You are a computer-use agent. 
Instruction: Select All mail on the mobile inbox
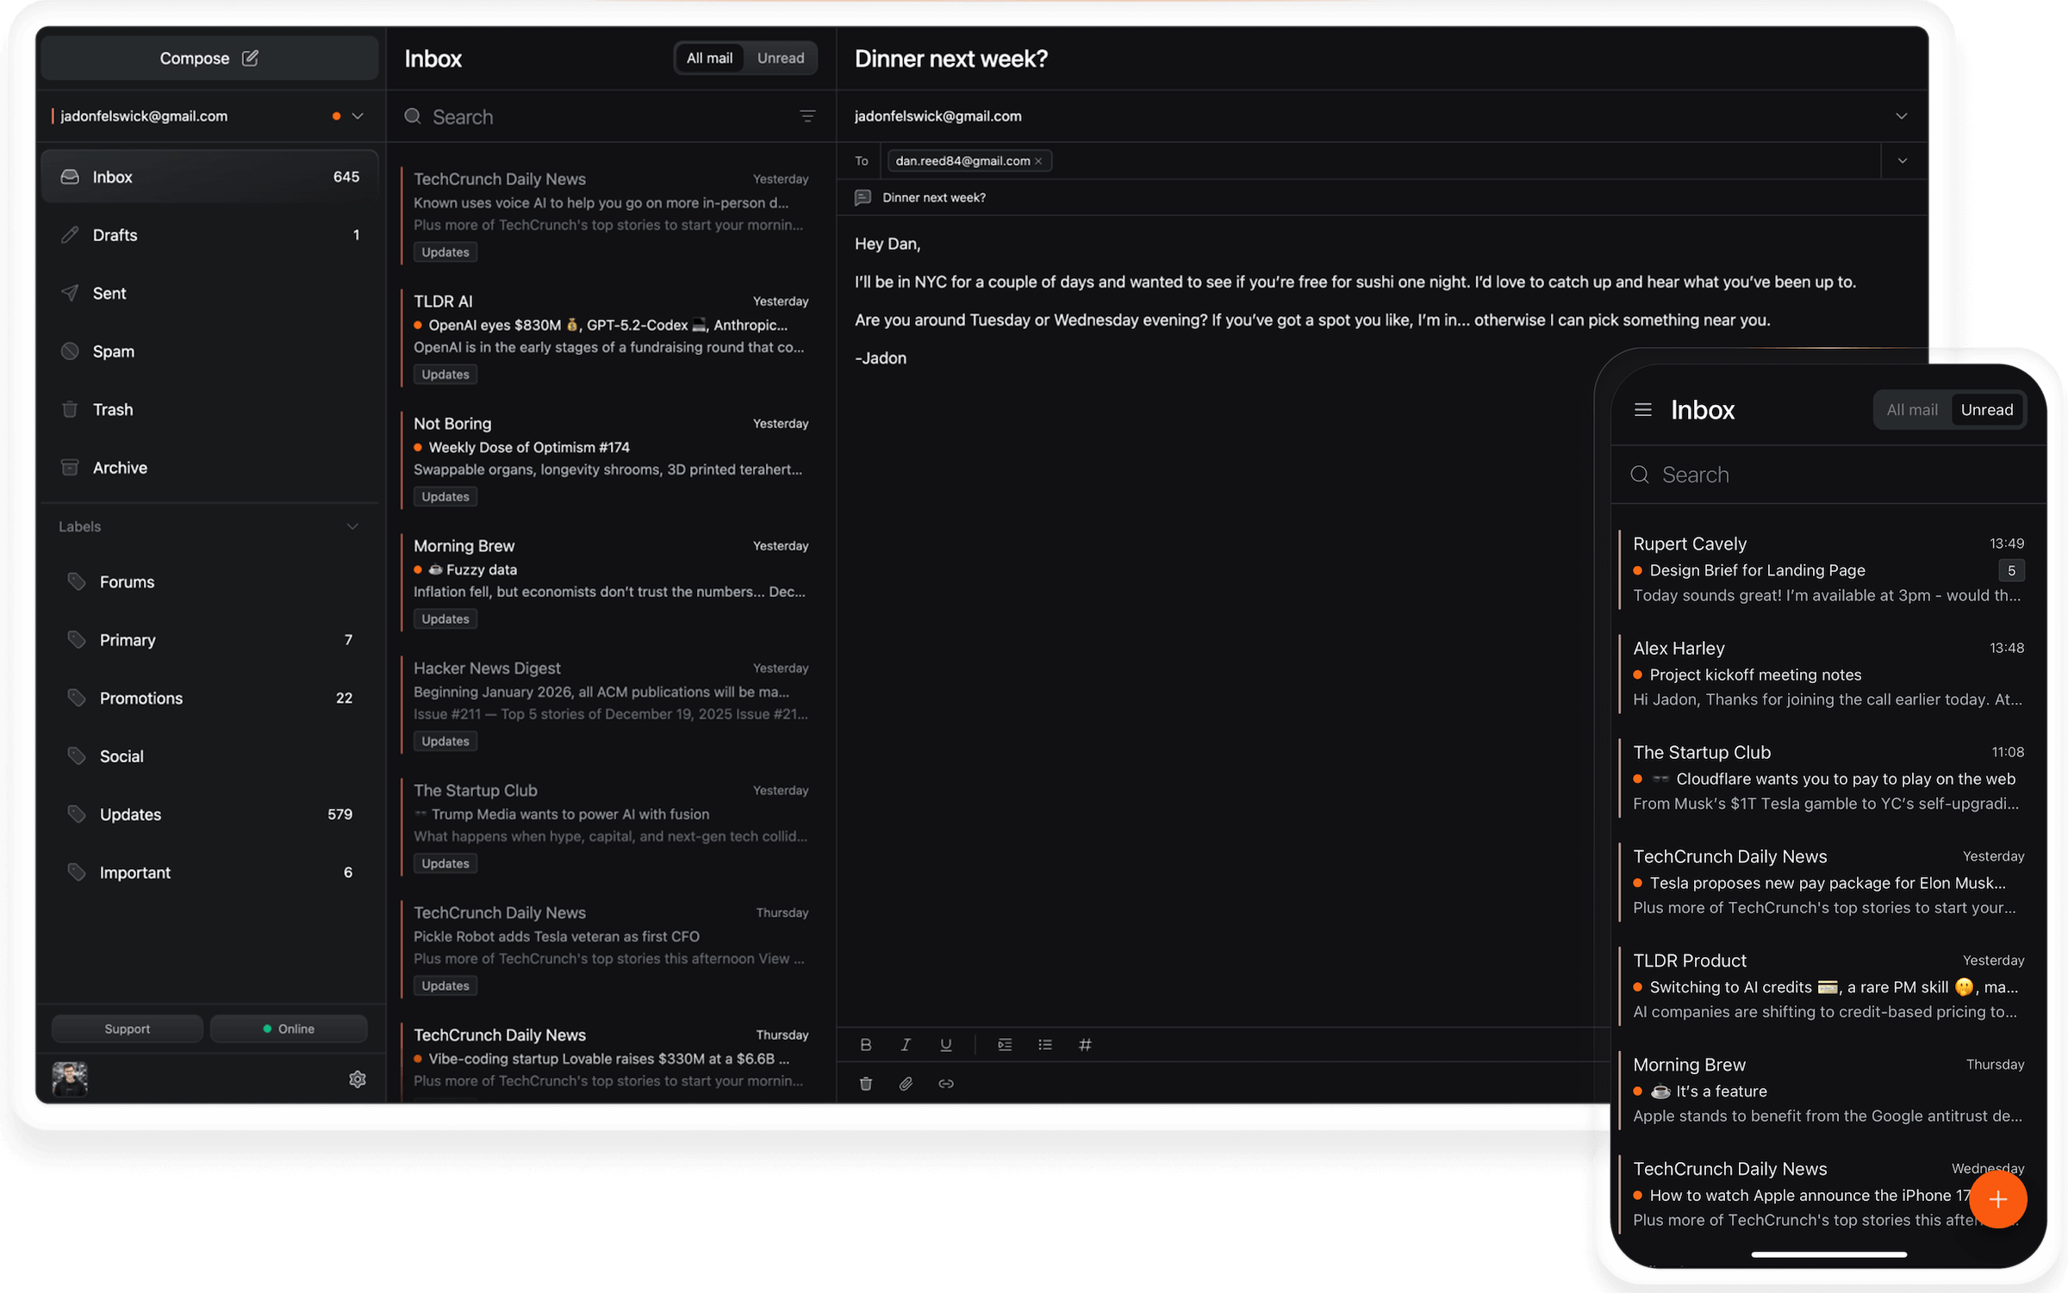tap(1912, 409)
